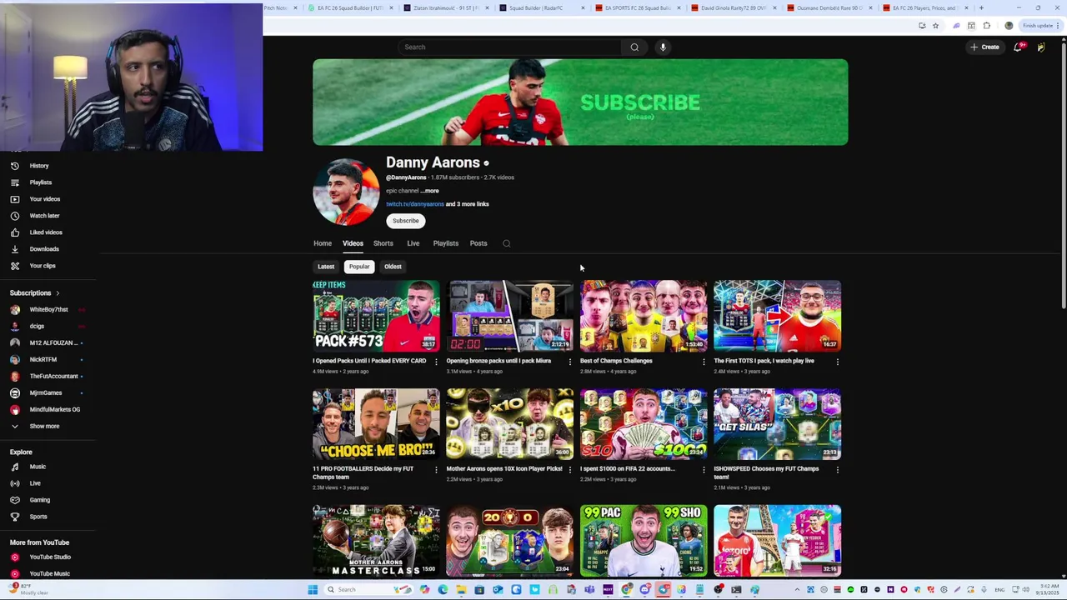Show hidden system tray icons
This screenshot has height=600, width=1067.
[x=796, y=590]
